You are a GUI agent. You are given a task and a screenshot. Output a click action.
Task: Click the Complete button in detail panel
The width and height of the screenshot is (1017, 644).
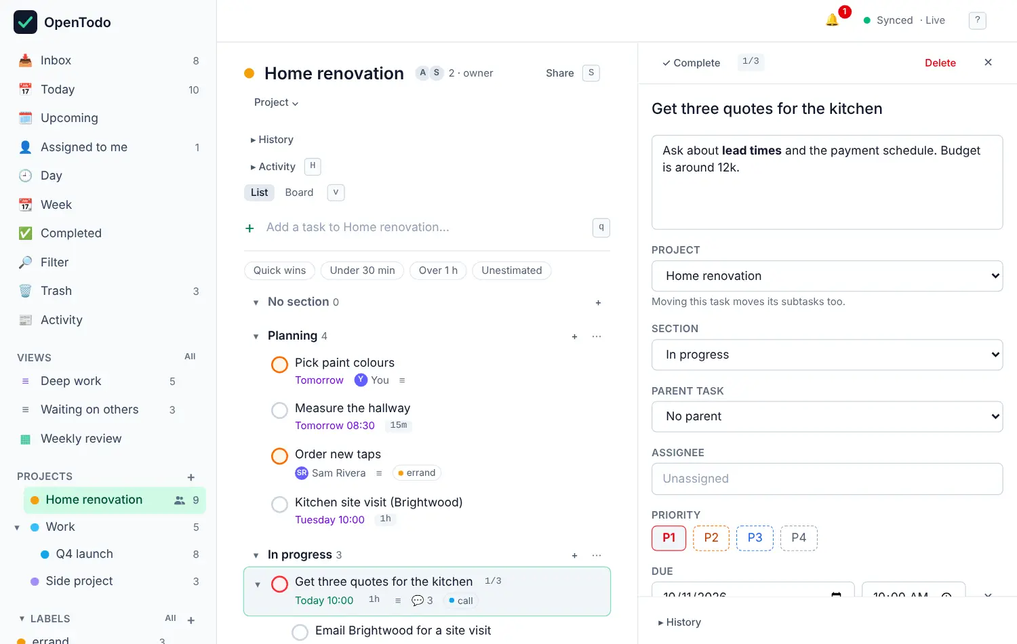coord(691,62)
